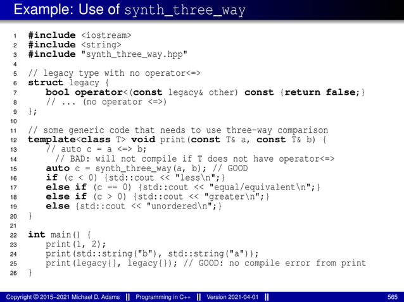Screen dimensions: 404x302
Task: Click the 'auto c = synth_three_way(a, b)' line
Action: coord(147,169)
